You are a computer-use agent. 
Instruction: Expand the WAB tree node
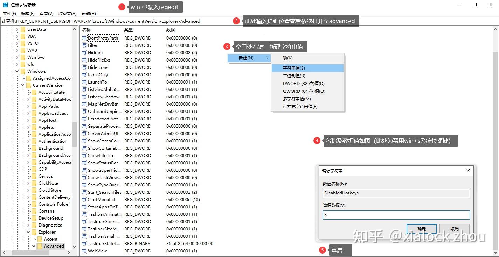pos(17,50)
